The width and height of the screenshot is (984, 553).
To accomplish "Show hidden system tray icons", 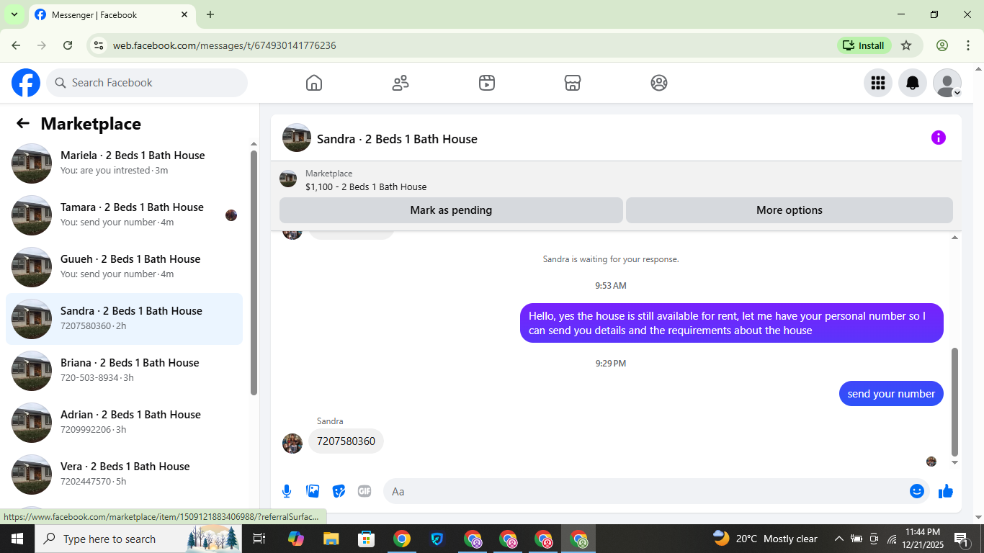I will tap(838, 539).
